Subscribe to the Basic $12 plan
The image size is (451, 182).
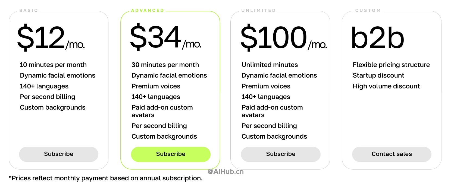[59, 154]
